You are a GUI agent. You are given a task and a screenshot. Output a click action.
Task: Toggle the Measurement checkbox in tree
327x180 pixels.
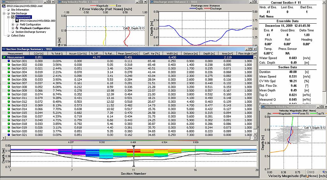click(13, 17)
